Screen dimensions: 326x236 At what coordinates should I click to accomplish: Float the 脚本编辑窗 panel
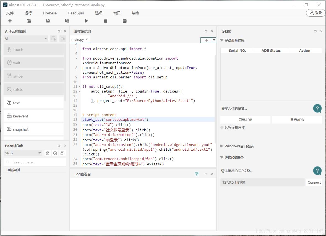click(x=206, y=31)
